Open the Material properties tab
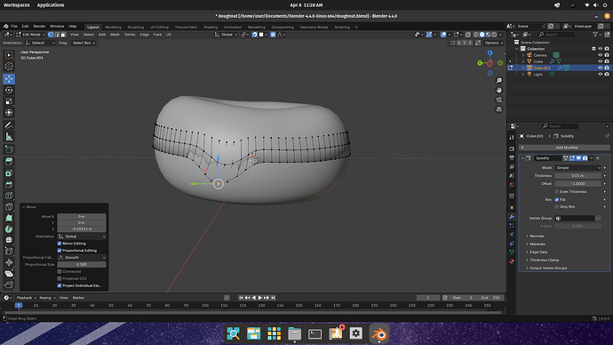Screen dimensions: 613x345 click(512, 261)
